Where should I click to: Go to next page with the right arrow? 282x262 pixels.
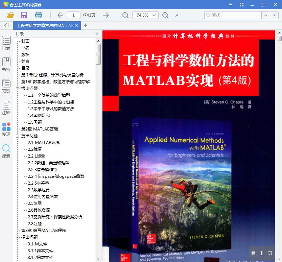click(x=106, y=15)
